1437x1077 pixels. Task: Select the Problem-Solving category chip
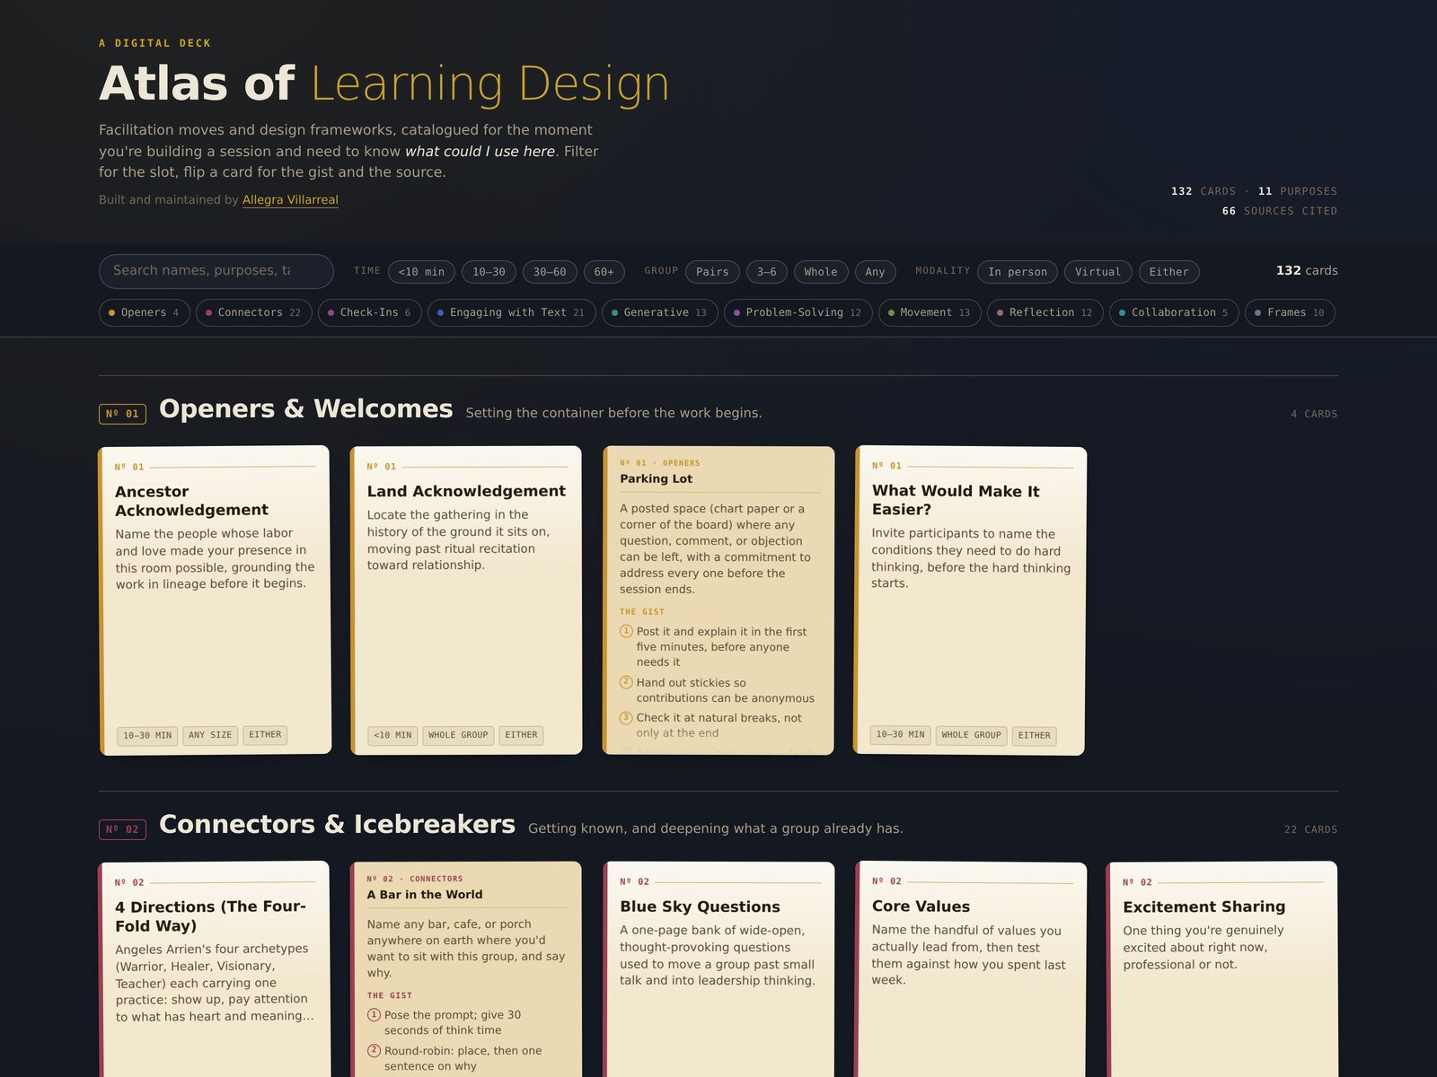[x=798, y=312]
